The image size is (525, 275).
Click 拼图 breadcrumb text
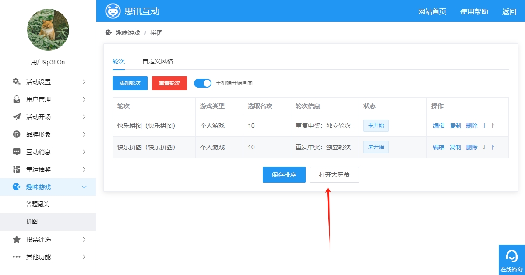pyautogui.click(x=156, y=33)
